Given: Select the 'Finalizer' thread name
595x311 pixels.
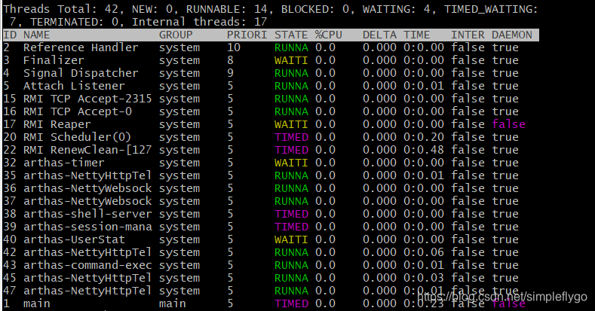Looking at the screenshot, I should (54, 60).
